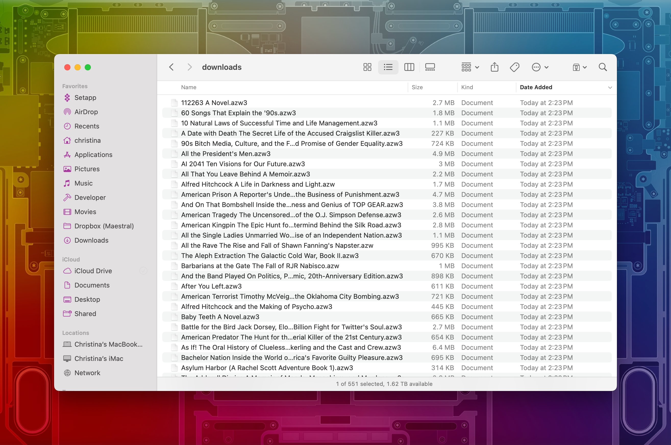
Task: Select 60 Songs That Explain the '90s.azw3
Action: (x=387, y=113)
